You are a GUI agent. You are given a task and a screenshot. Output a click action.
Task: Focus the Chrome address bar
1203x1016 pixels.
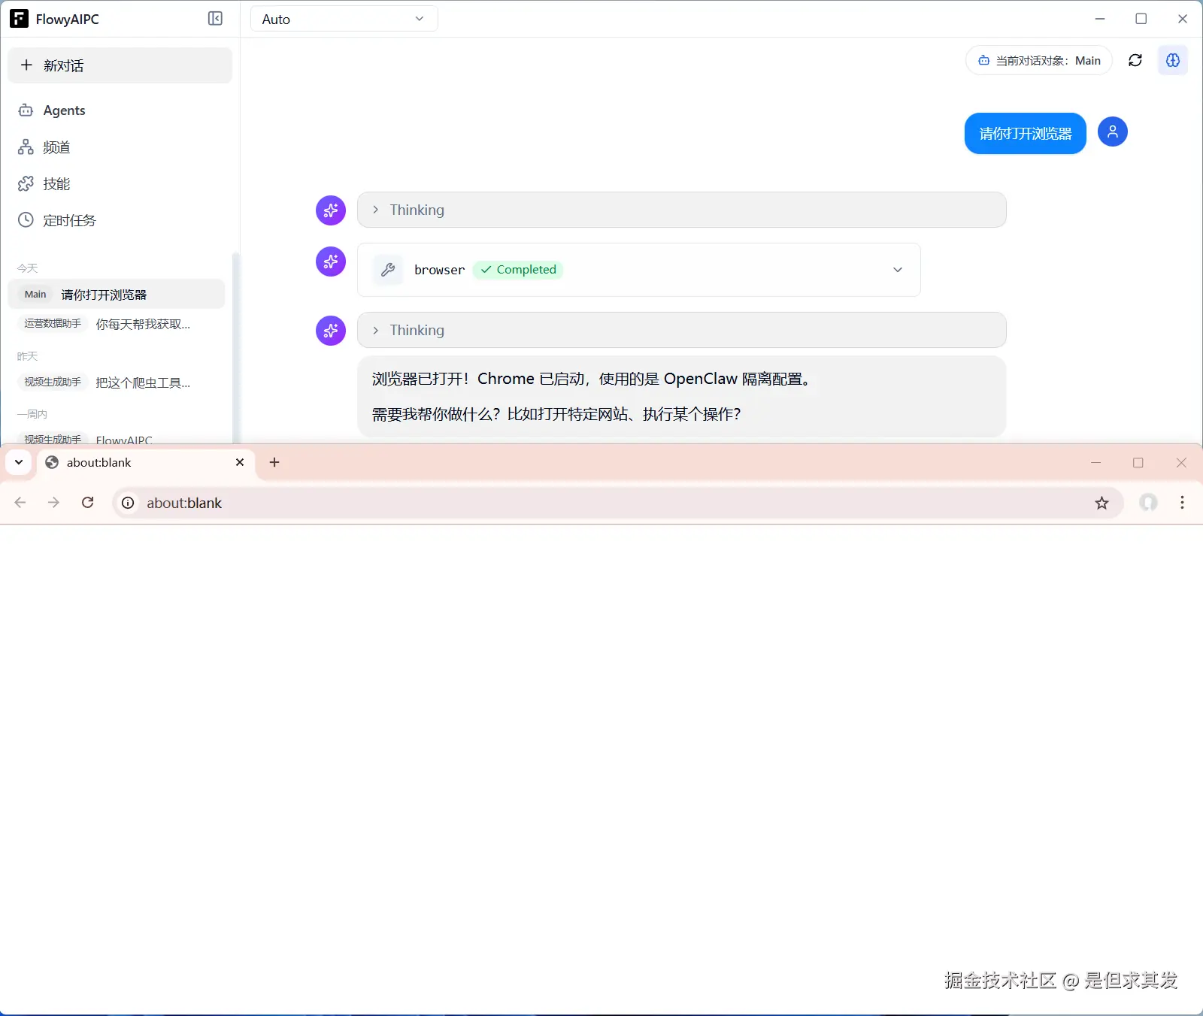617,503
